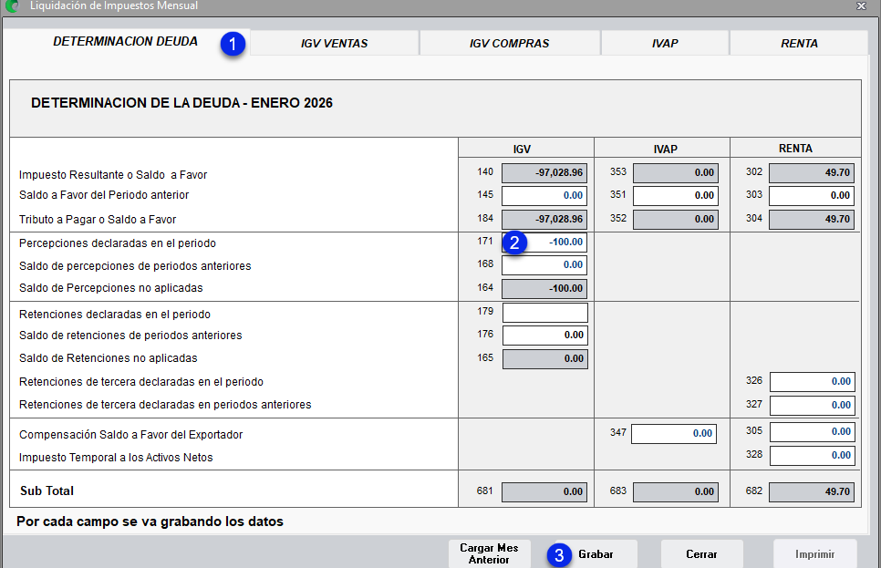
Task: Select field 304 RENTA Tributo a Pagar
Action: [812, 219]
